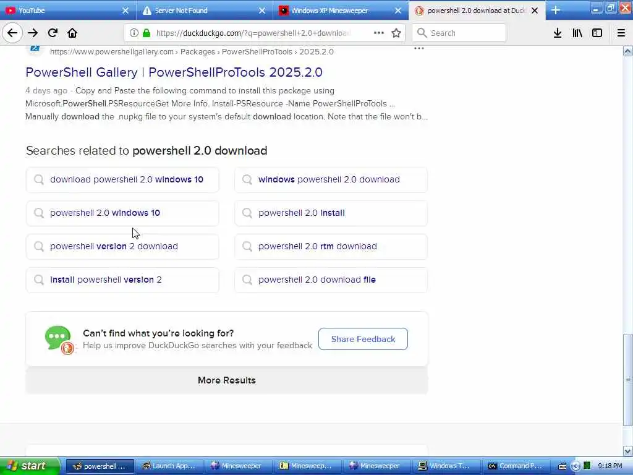633x475 pixels.
Task: Click the vertical scrollbar thumb
Action: [628, 380]
